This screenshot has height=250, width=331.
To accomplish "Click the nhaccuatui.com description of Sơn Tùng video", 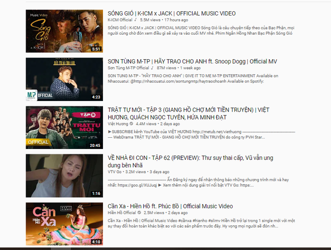I will tap(193, 79).
